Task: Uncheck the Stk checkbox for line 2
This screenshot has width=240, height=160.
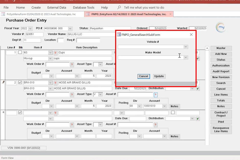Action: (x=20, y=83)
